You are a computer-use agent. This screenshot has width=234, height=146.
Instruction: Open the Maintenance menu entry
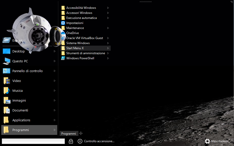click(85, 28)
